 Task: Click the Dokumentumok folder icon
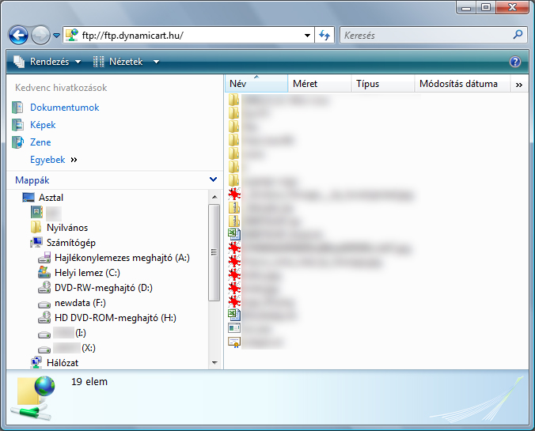(x=17, y=108)
